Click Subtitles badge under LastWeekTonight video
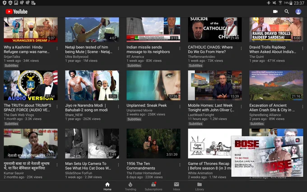The height and width of the screenshot is (192, 307). [195, 124]
